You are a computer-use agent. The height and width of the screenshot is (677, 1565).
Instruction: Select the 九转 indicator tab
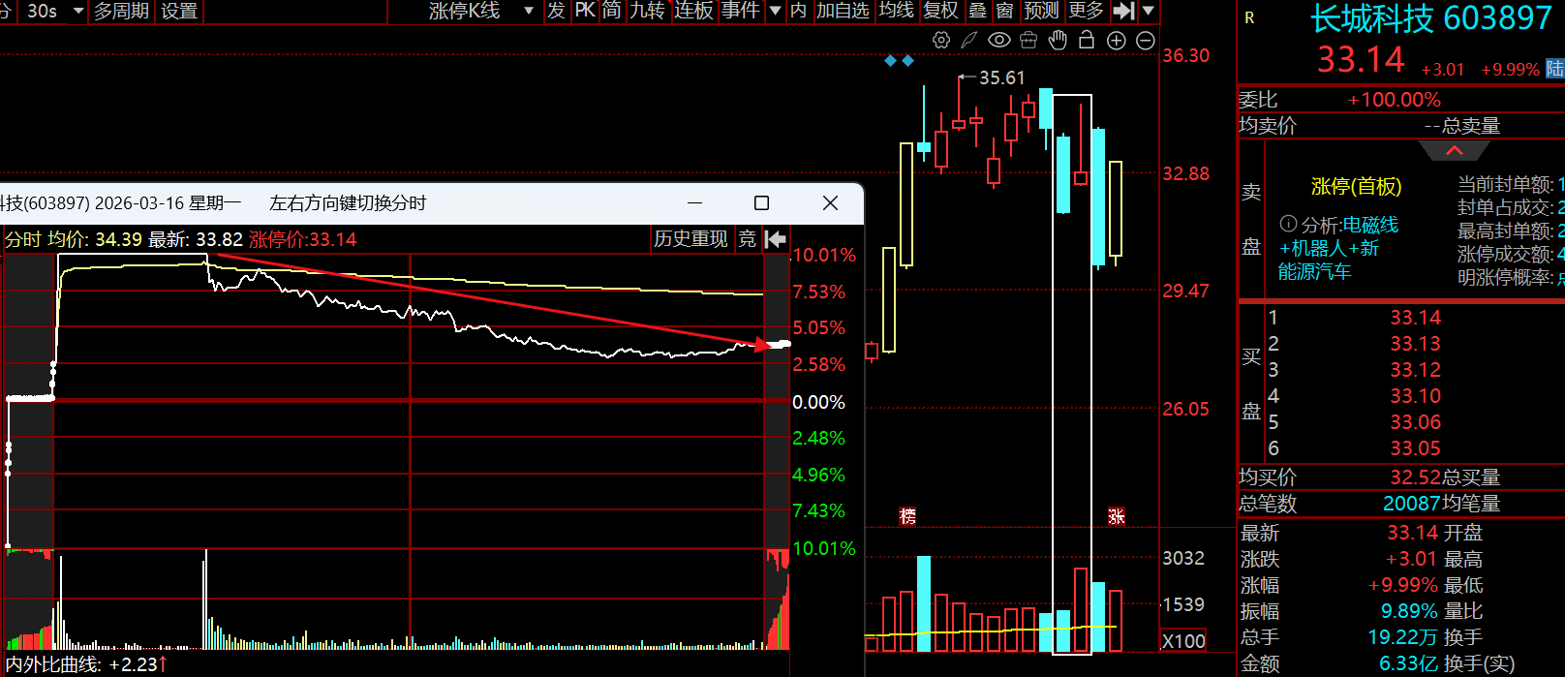coord(647,11)
